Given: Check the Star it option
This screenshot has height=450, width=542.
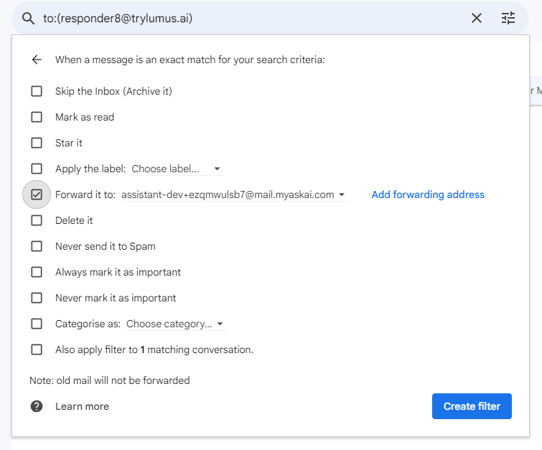Looking at the screenshot, I should (37, 143).
